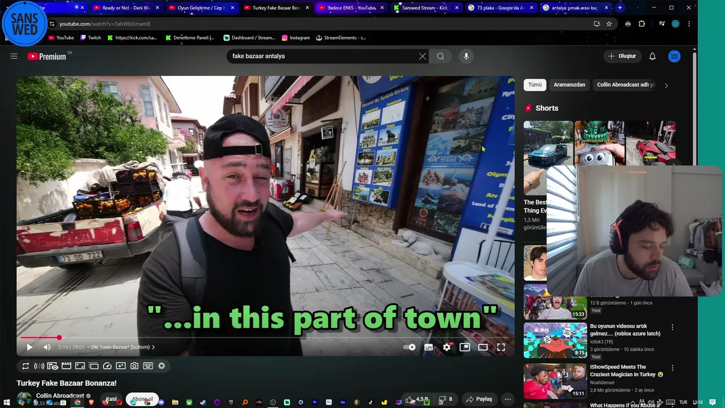Click the Paylaş share button
725x408 pixels.
click(479, 399)
